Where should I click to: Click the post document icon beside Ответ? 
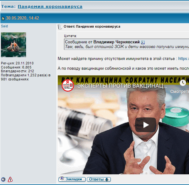click(60, 27)
